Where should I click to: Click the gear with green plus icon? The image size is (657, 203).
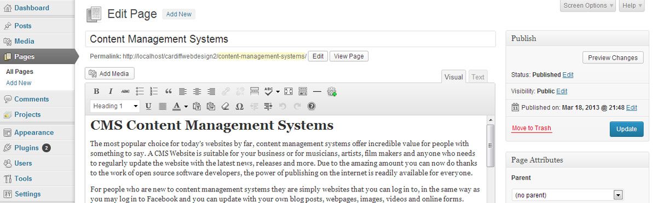pos(331,91)
